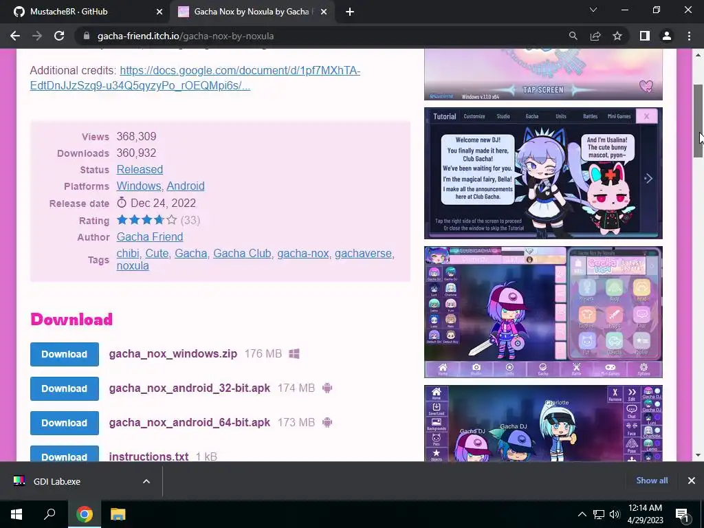
Task: Show hidden system tray icons
Action: coord(582,514)
